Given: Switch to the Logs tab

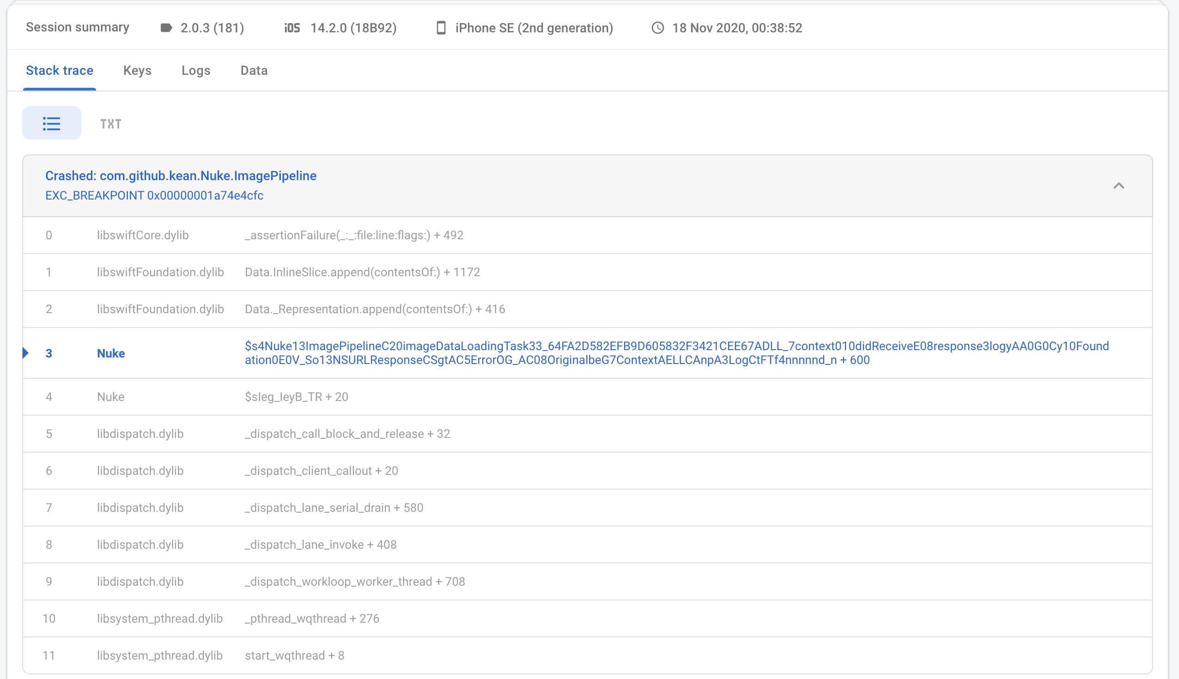Looking at the screenshot, I should pyautogui.click(x=195, y=70).
